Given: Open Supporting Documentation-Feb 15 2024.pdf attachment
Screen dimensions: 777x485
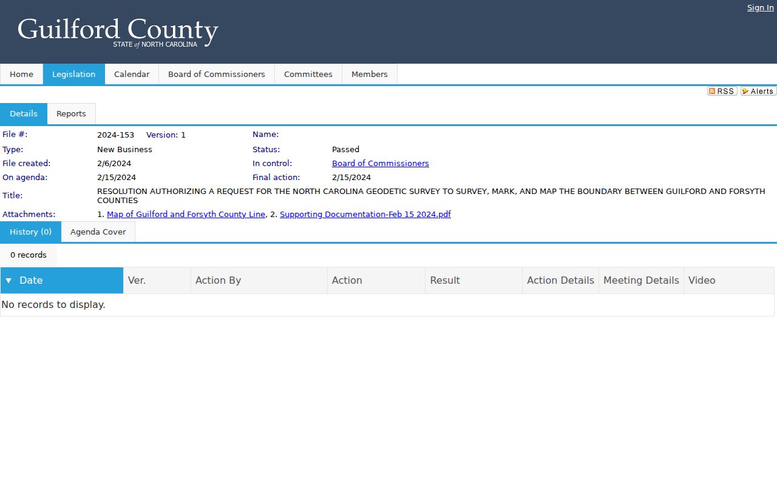Looking at the screenshot, I should click(x=365, y=215).
